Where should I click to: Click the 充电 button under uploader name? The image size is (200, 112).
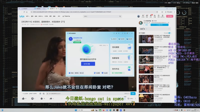click(146, 25)
